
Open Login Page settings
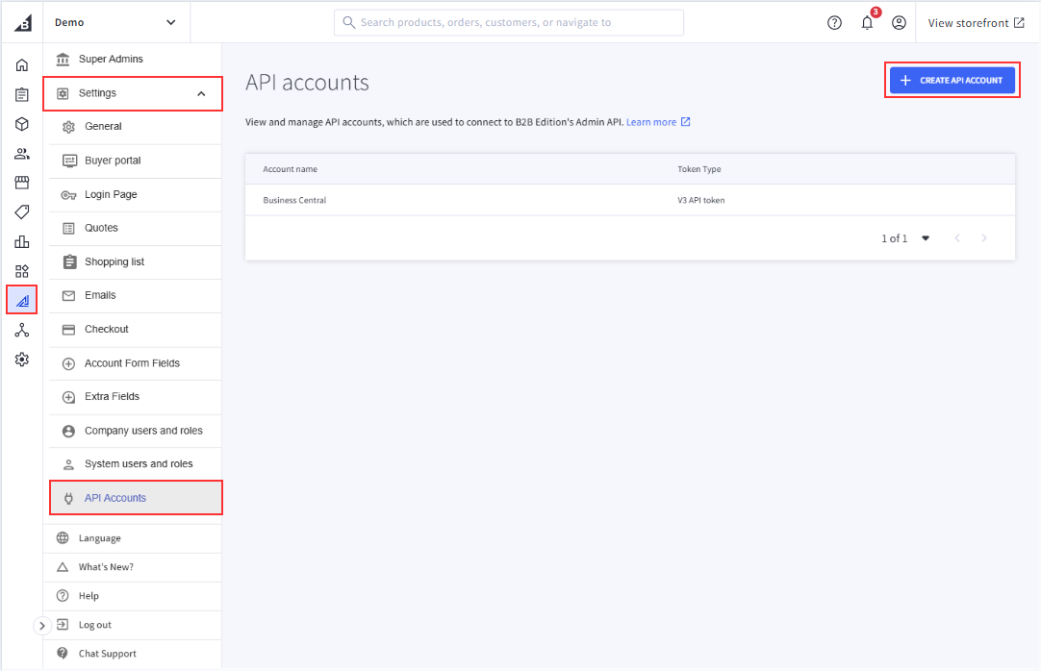tap(136, 194)
